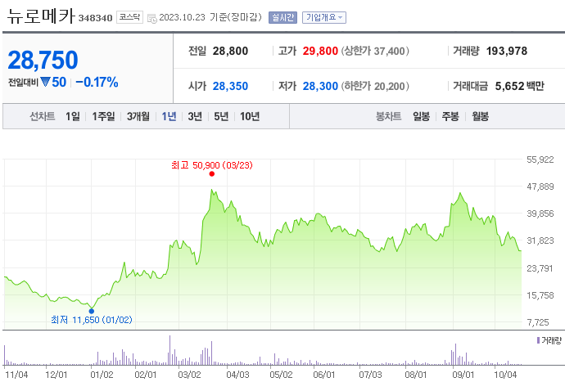The image size is (565, 391).
Task: Click the red 최고 50,900 marker dot
Action: pos(212,174)
